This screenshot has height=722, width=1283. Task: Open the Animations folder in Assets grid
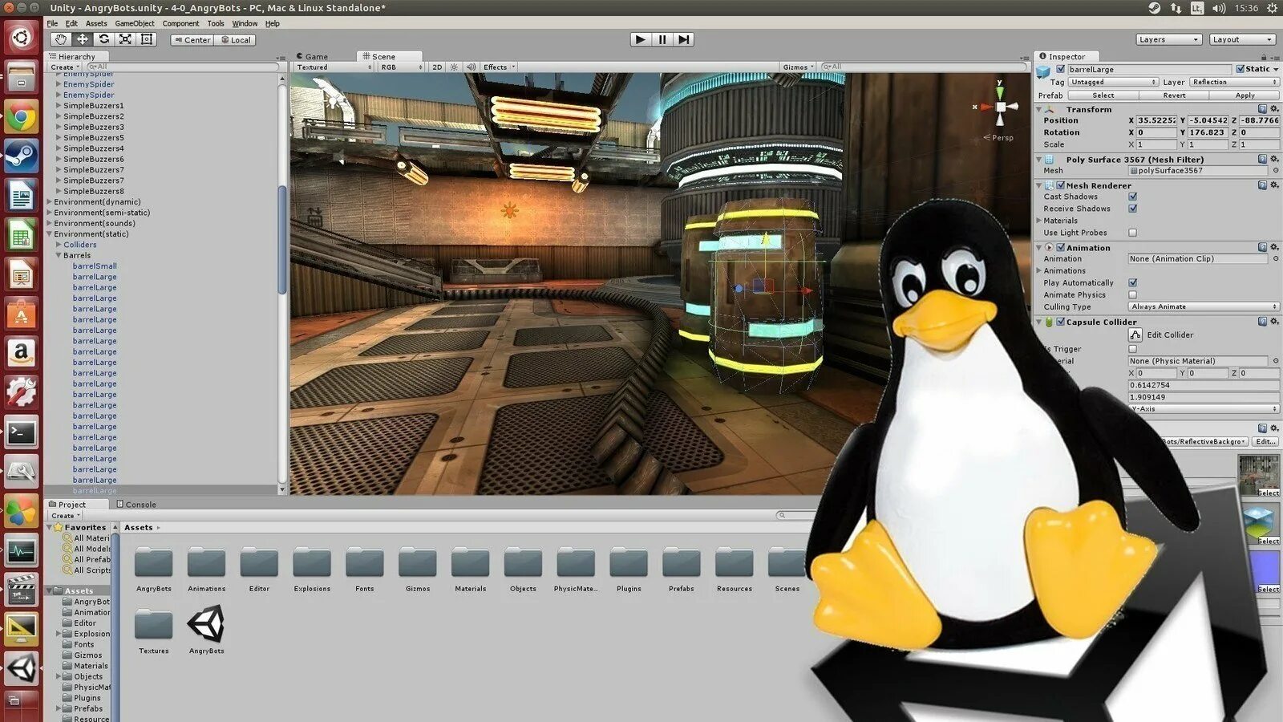tap(206, 563)
